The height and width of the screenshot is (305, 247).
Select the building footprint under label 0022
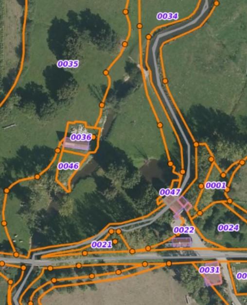pos(182,242)
